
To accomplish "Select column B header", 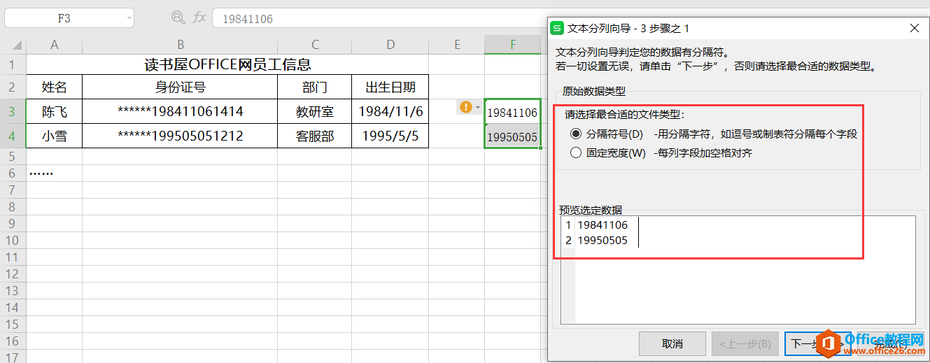I will (180, 45).
